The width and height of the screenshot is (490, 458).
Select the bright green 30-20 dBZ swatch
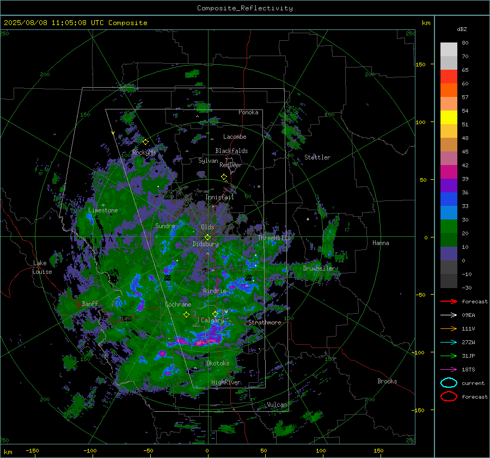tap(449, 227)
